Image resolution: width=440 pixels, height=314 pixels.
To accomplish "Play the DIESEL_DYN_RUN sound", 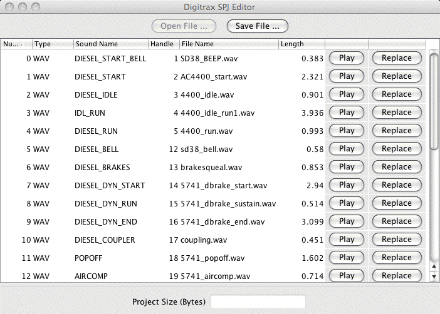I will [347, 203].
